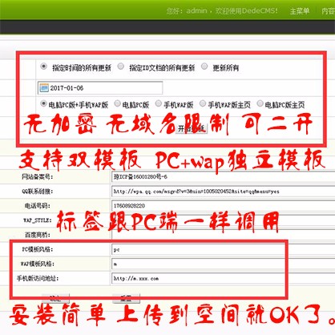Click 网站备案号 input field
Viewport: 335px width, 335px height.
(x=223, y=177)
